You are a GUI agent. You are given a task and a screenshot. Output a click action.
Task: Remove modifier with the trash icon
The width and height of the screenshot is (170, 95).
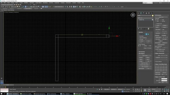point(148,29)
